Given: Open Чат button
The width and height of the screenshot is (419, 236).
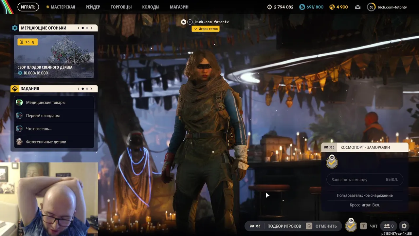Looking at the screenshot, I should coord(373,226).
